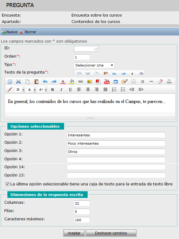Open the Tipo dropdown showing Seleccionar Una
The width and height of the screenshot is (179, 239).
[x=94, y=65]
